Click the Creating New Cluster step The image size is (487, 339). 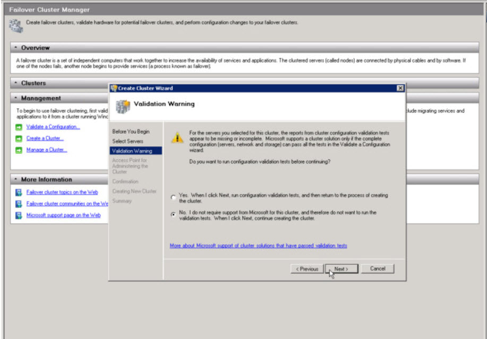coord(134,191)
